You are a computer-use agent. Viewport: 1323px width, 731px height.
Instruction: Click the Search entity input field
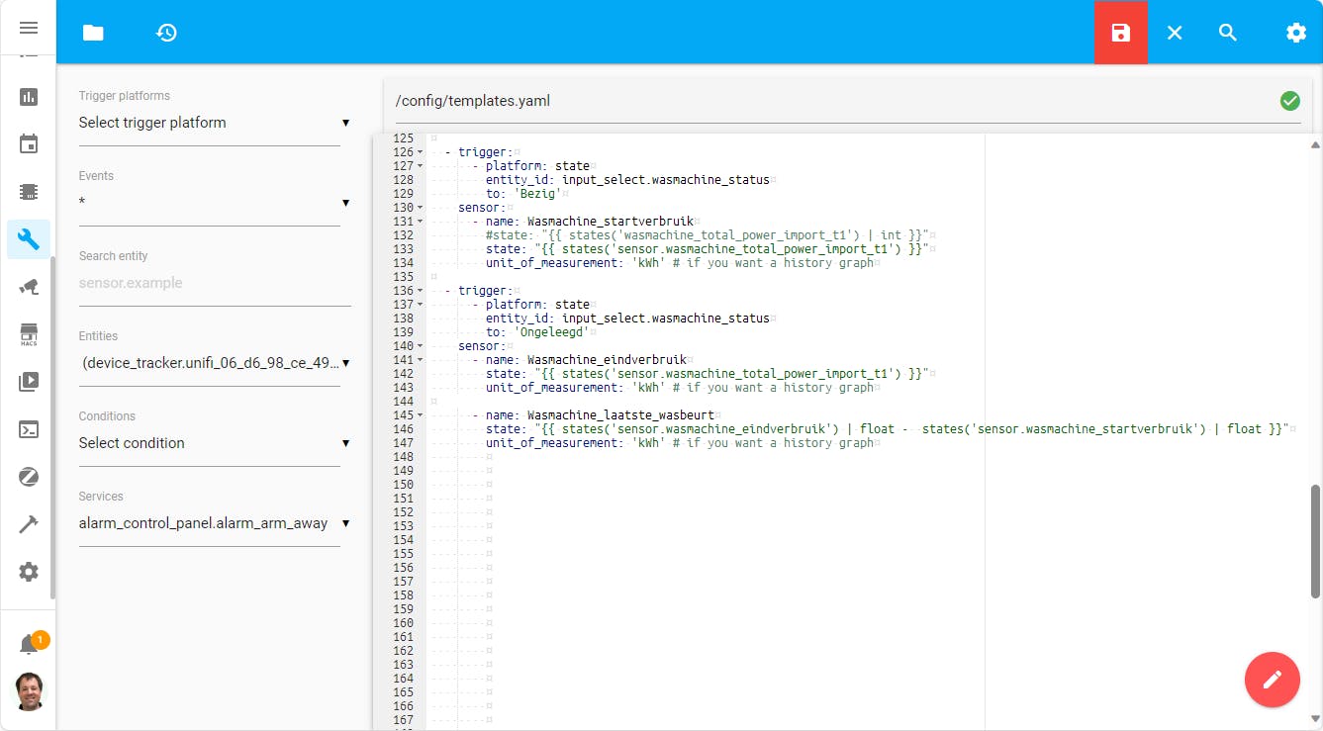click(x=214, y=283)
